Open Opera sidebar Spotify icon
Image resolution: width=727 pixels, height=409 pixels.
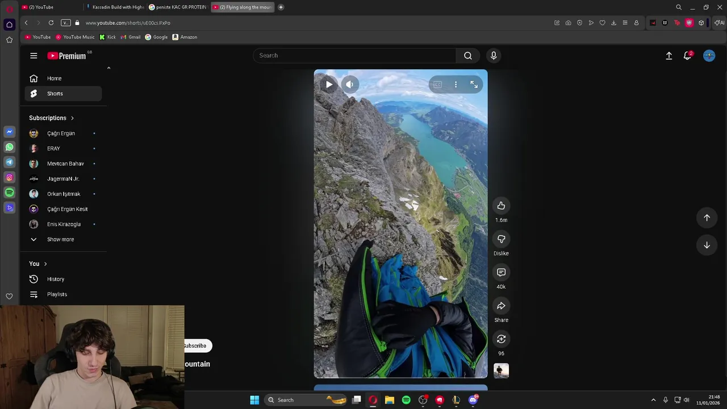pos(9,193)
